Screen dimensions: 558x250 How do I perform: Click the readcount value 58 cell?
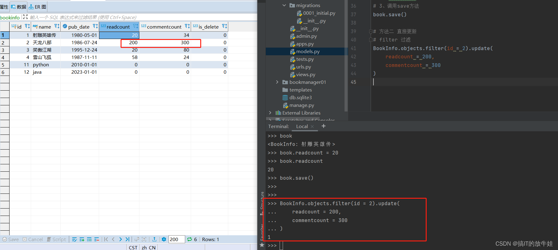click(x=119, y=57)
